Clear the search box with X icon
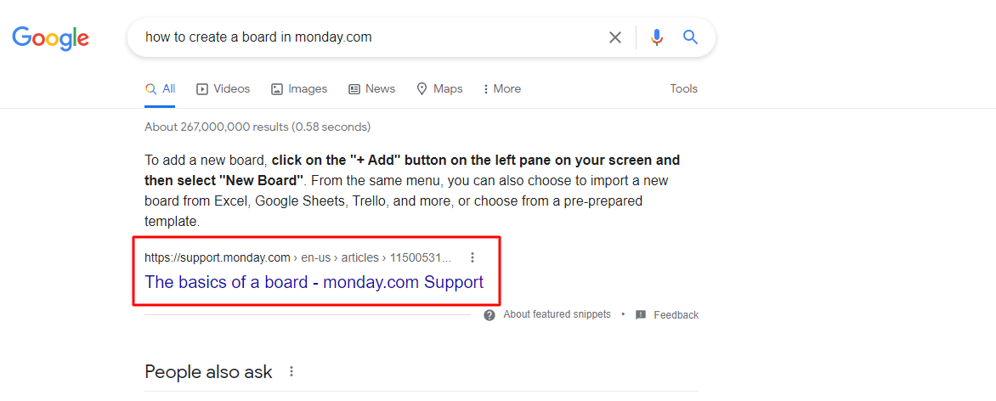The image size is (996, 401). pyautogui.click(x=615, y=37)
